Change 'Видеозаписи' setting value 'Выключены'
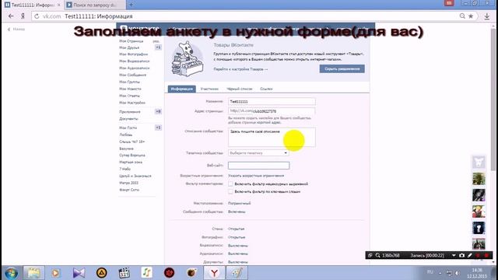This screenshot has height=280, width=498. pos(238,246)
